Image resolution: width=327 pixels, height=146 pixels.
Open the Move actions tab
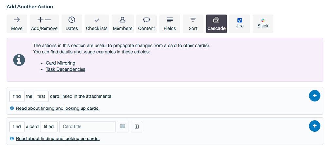point(17,24)
